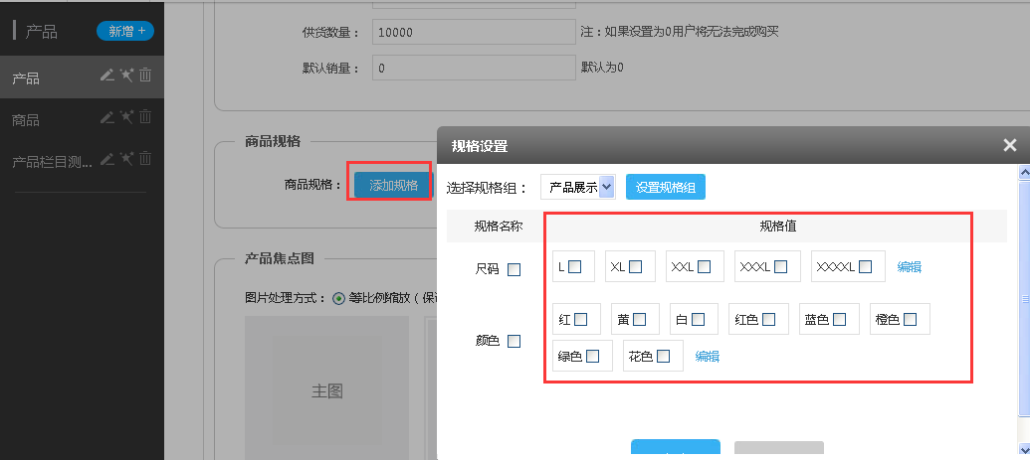1030x460 pixels.
Task: Click the trash icon for 产品栏目测 row
Action: pyautogui.click(x=145, y=159)
